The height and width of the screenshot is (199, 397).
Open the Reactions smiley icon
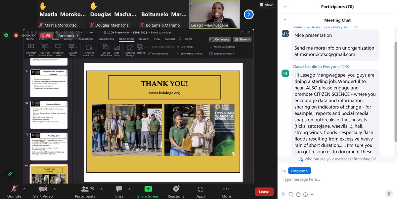click(x=176, y=189)
